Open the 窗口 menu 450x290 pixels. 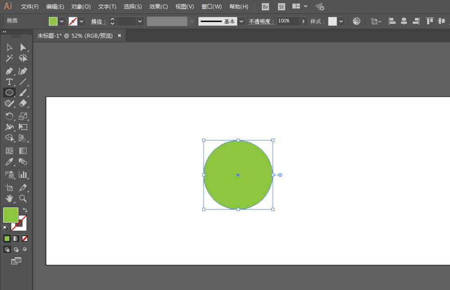tap(211, 6)
